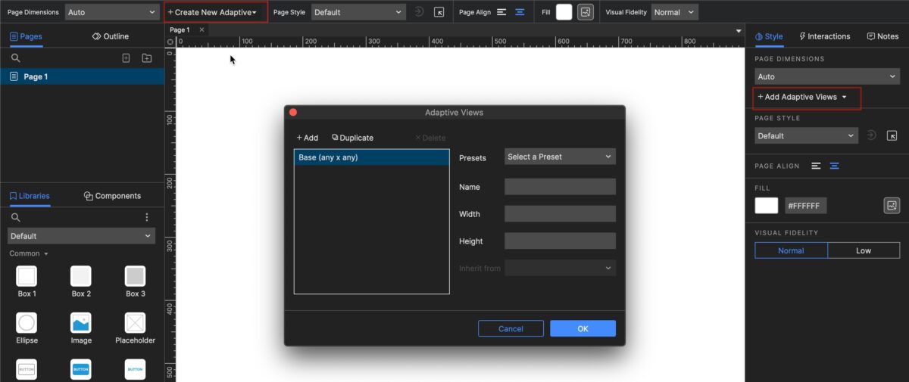Viewport: 909px width, 382px height.
Task: Click the white fill color swatch in Style panel
Action: click(767, 206)
